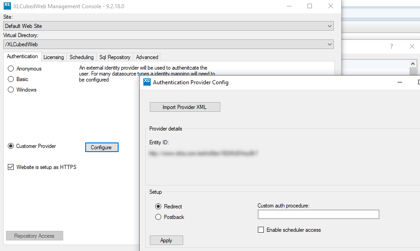The image size is (420, 251).
Task: Click the Authentication Provider Config title icon
Action: [x=147, y=82]
